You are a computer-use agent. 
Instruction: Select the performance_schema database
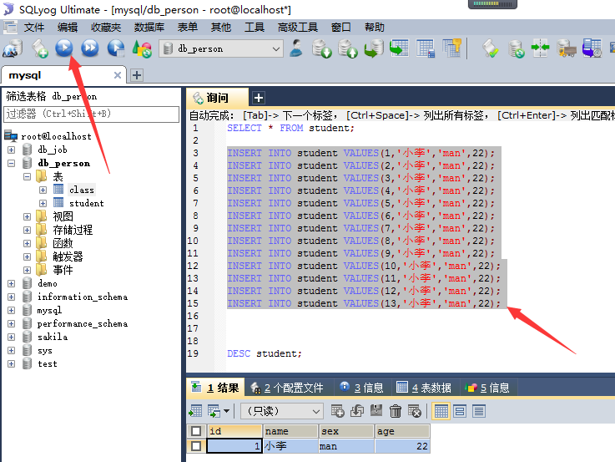[x=83, y=323]
